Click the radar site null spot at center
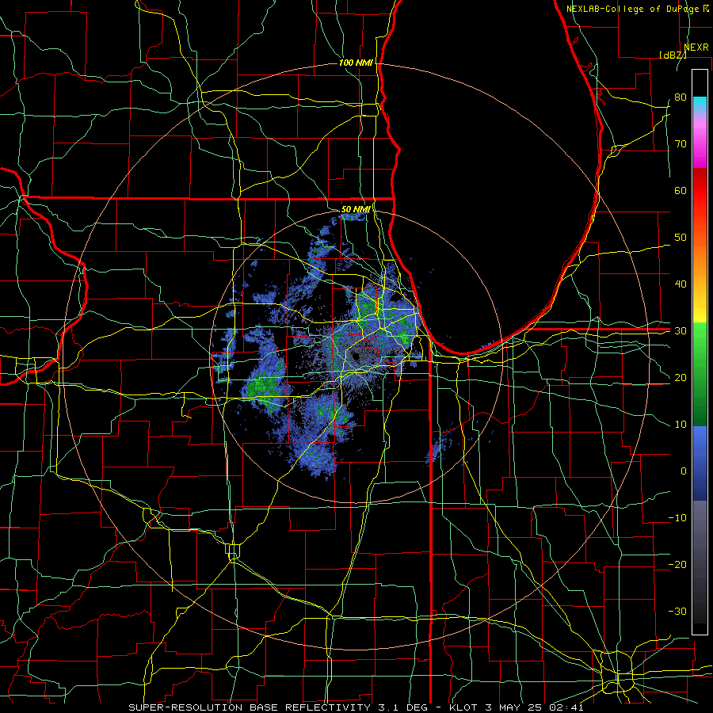 [x=356, y=357]
